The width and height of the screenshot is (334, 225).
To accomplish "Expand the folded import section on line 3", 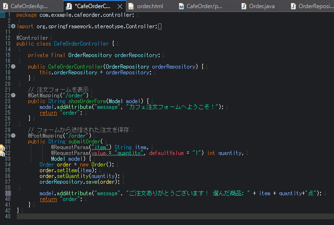I will tap(13, 26).
